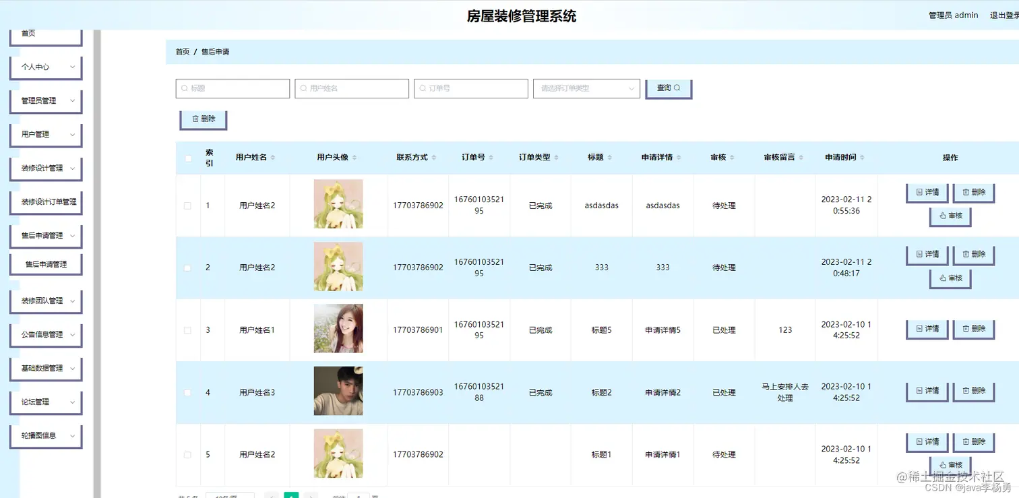The height and width of the screenshot is (498, 1019).
Task: Toggle the select-all checkbox in table header
Action: tap(188, 159)
